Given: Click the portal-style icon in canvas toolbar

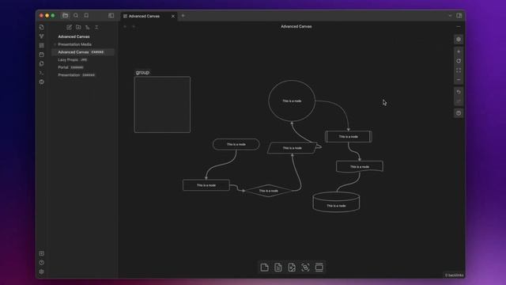Looking at the screenshot, I should (x=305, y=268).
